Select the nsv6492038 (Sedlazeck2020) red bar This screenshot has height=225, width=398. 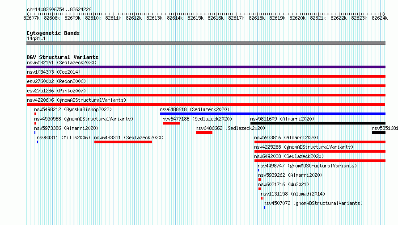(320, 161)
